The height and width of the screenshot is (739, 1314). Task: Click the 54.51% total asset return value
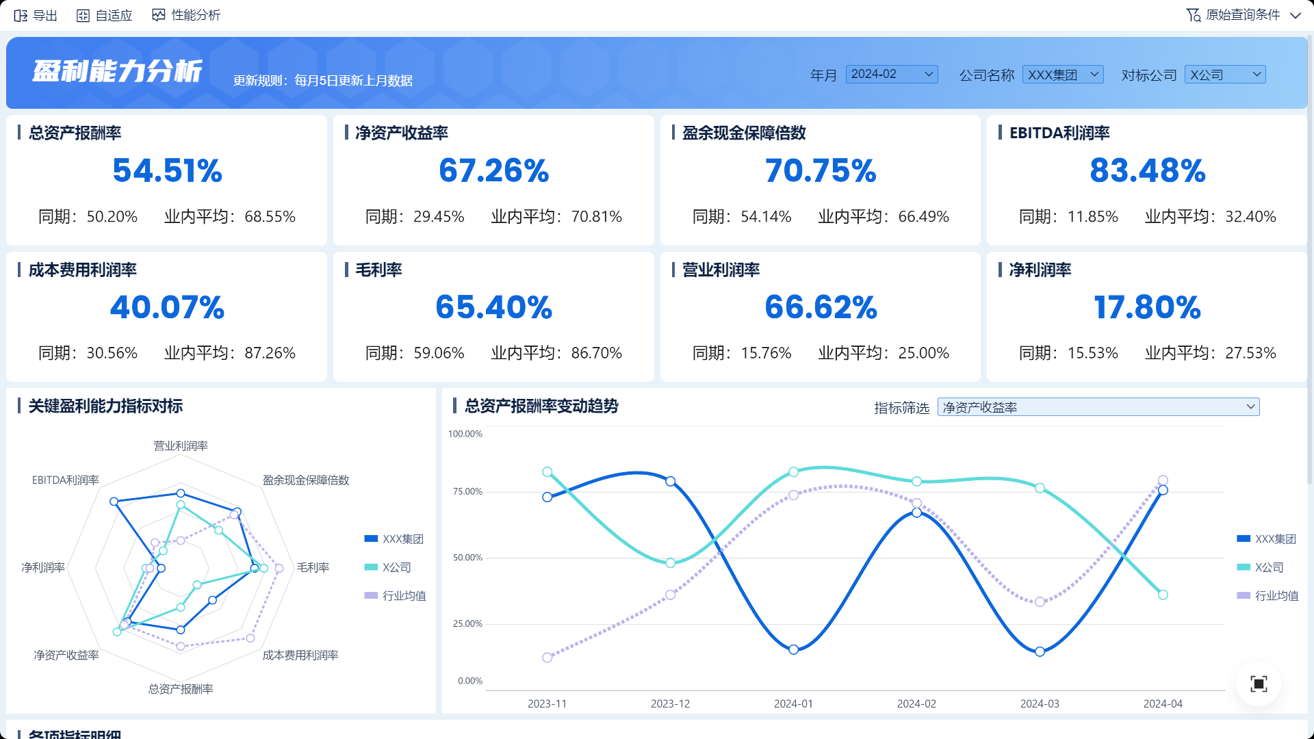(167, 170)
